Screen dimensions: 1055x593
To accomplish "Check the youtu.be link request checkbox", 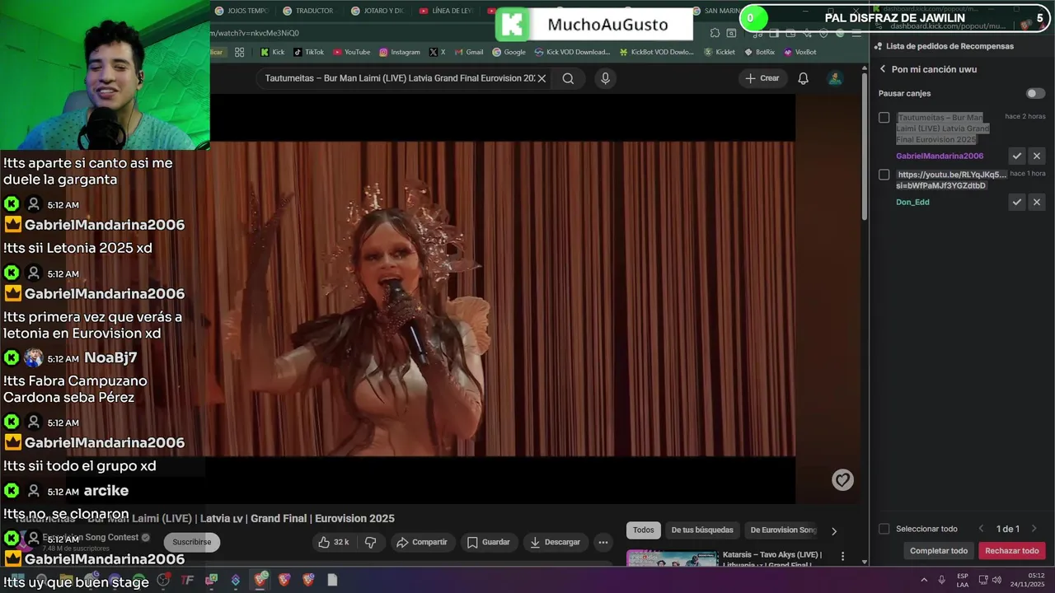I will 884,175.
